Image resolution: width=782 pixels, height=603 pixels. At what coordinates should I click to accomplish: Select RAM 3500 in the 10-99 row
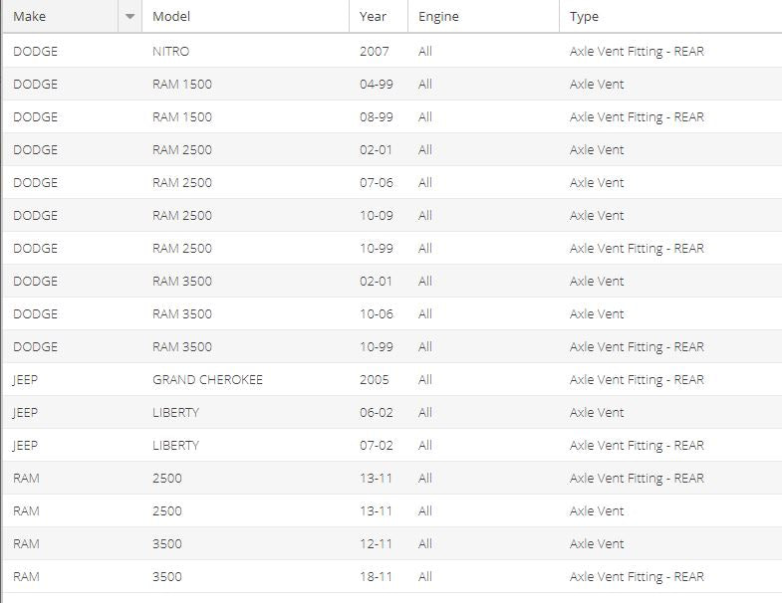[182, 347]
